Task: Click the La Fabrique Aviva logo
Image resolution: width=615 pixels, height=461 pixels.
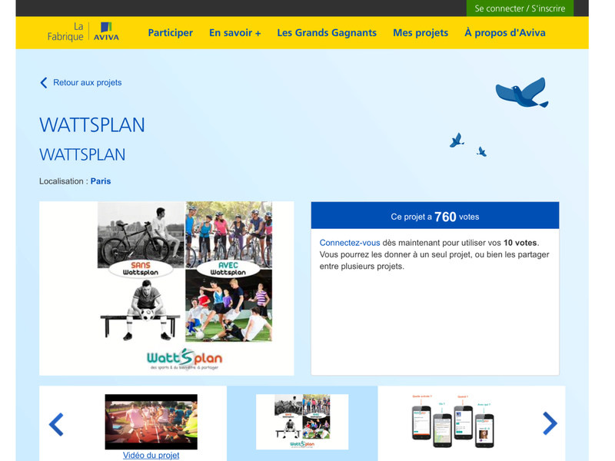Action: (83, 32)
